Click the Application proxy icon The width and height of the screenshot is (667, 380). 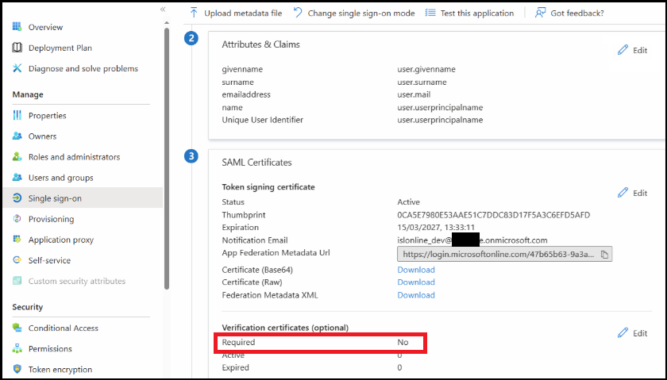pos(17,240)
